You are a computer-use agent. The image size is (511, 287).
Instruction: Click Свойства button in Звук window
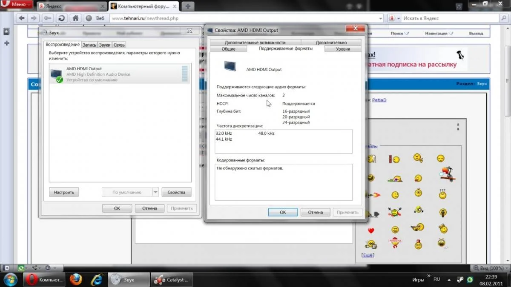(x=176, y=192)
